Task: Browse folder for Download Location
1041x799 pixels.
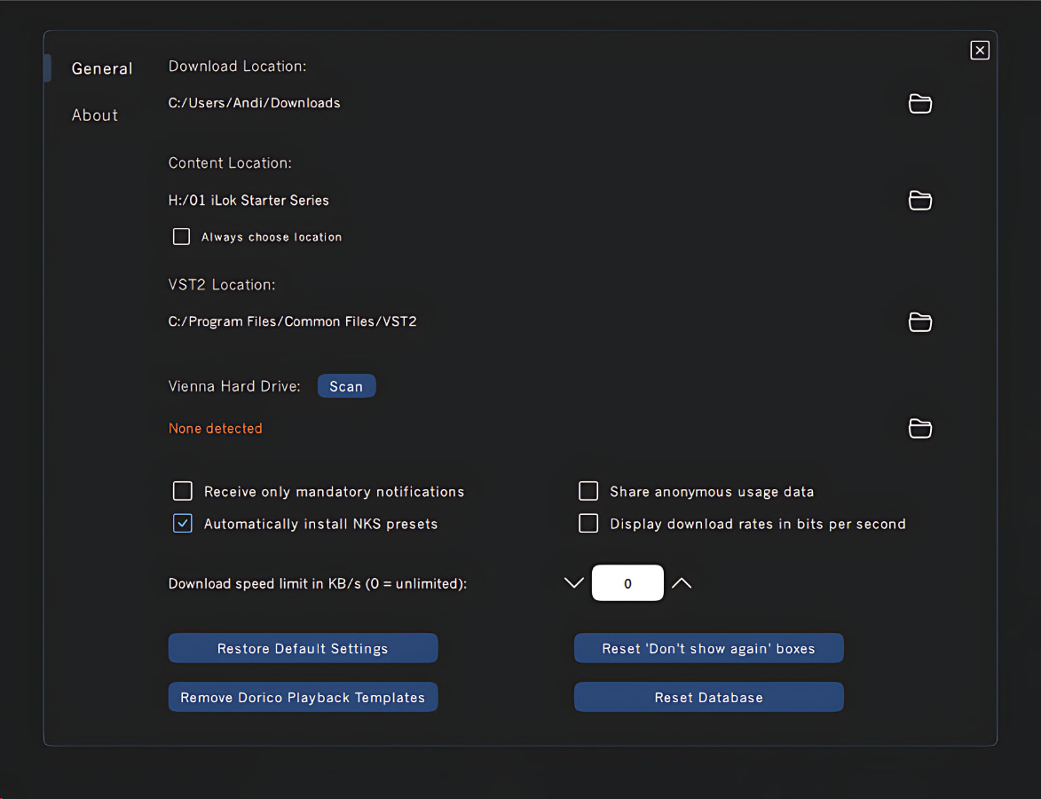Action: 920,104
